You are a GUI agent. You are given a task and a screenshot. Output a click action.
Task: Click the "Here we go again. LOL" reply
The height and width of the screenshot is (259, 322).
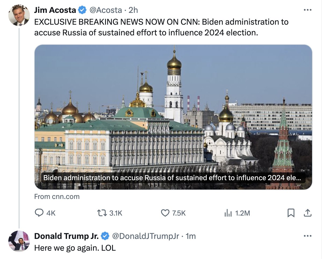(x=75, y=248)
